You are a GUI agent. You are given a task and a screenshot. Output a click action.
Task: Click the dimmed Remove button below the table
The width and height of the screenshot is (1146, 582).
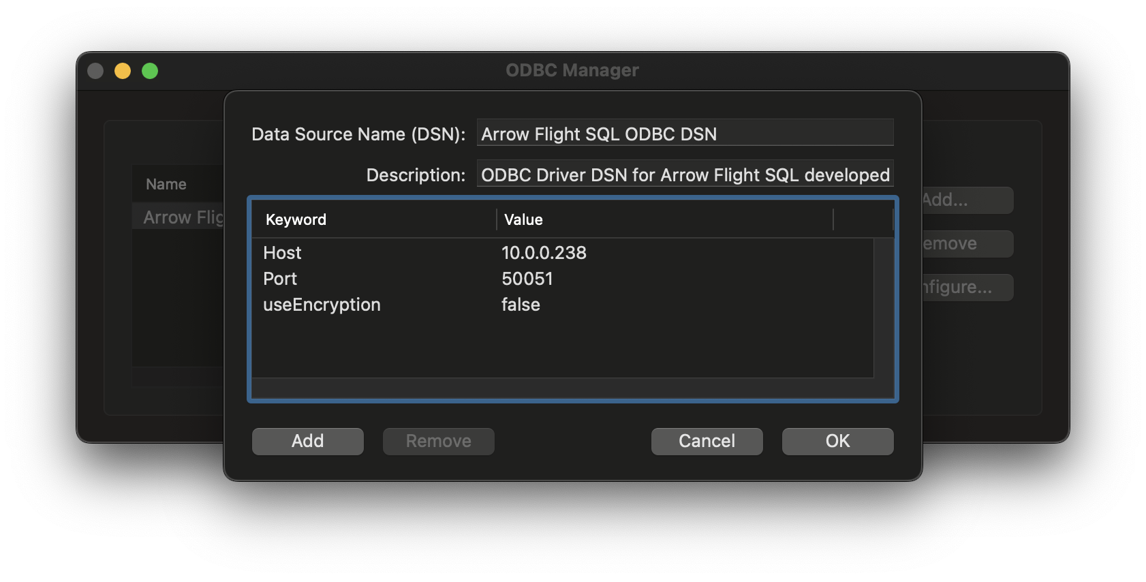[x=438, y=441]
